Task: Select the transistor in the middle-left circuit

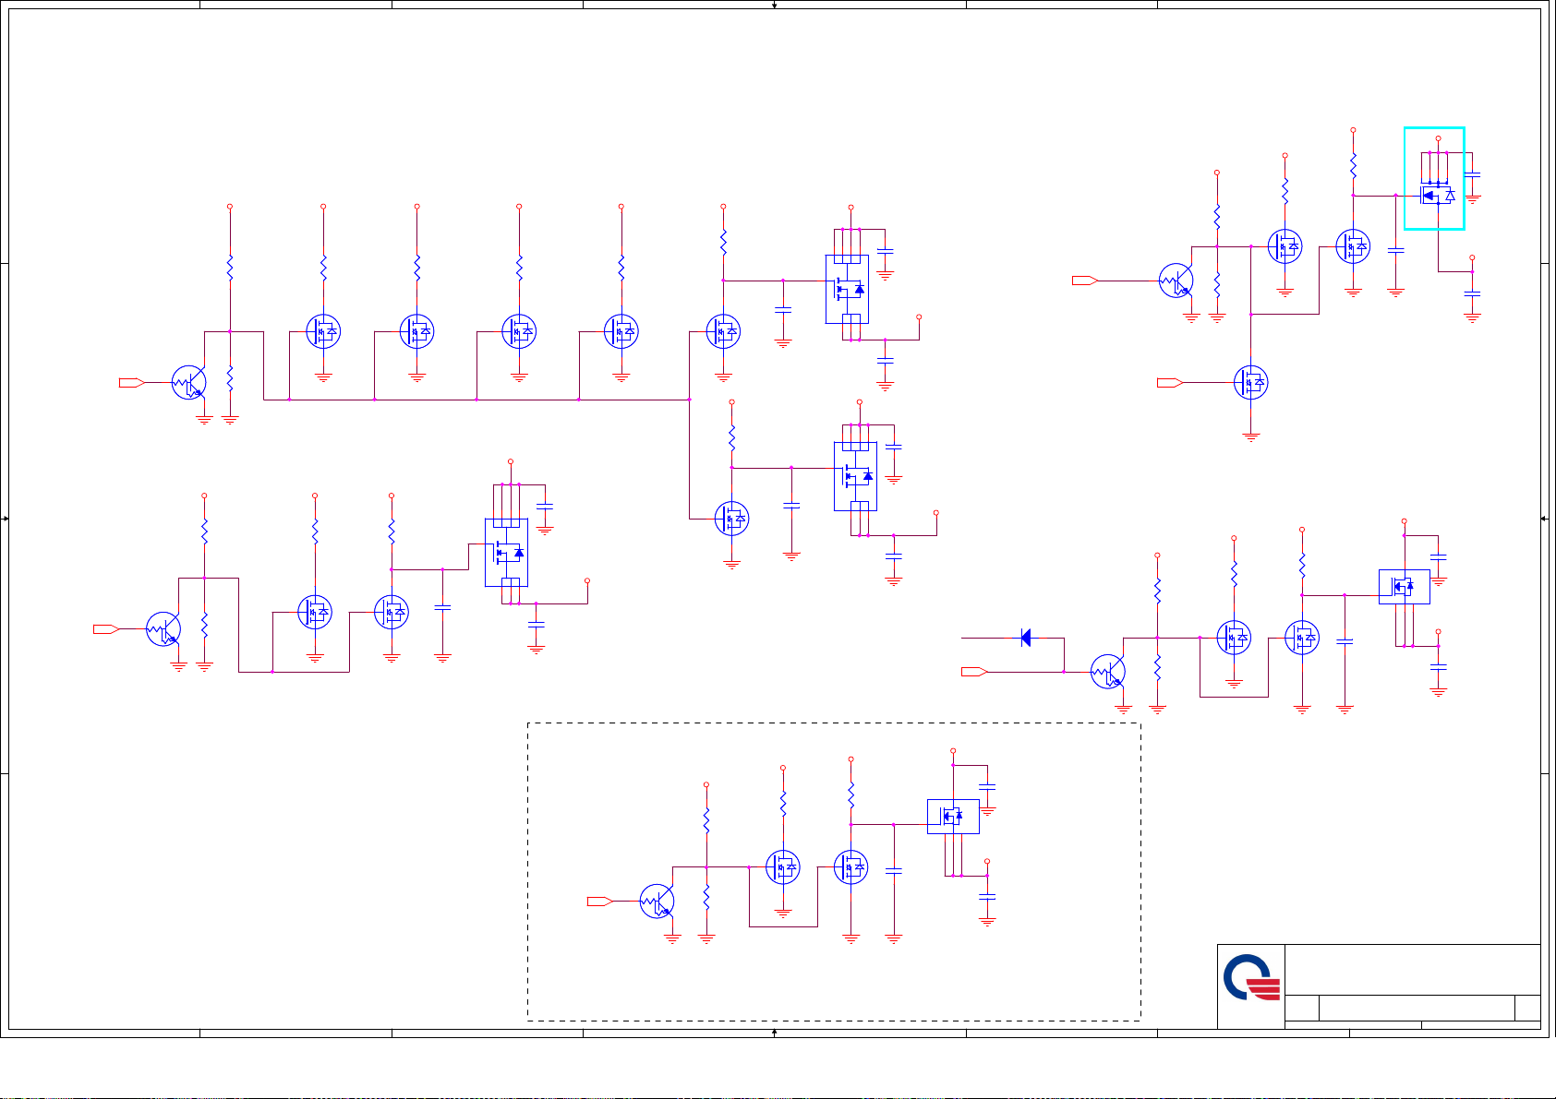Action: (163, 629)
